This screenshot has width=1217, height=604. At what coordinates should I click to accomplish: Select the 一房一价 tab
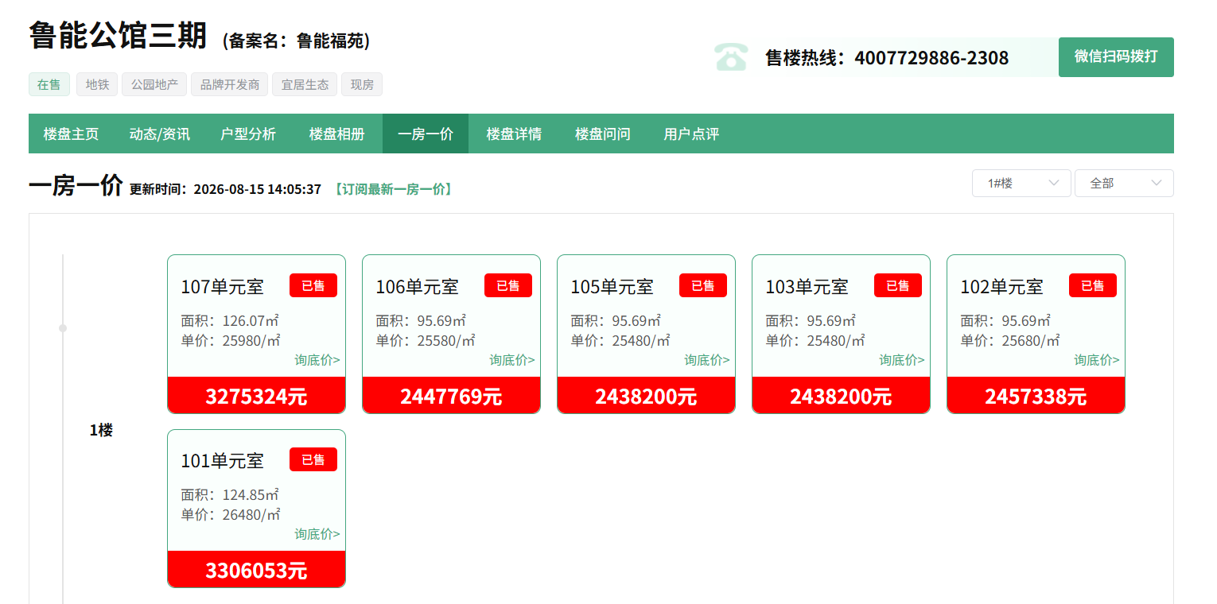426,134
